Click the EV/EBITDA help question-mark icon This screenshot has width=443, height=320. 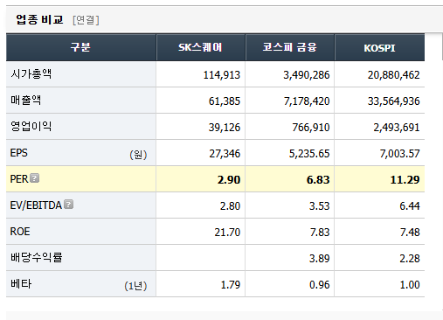69,205
